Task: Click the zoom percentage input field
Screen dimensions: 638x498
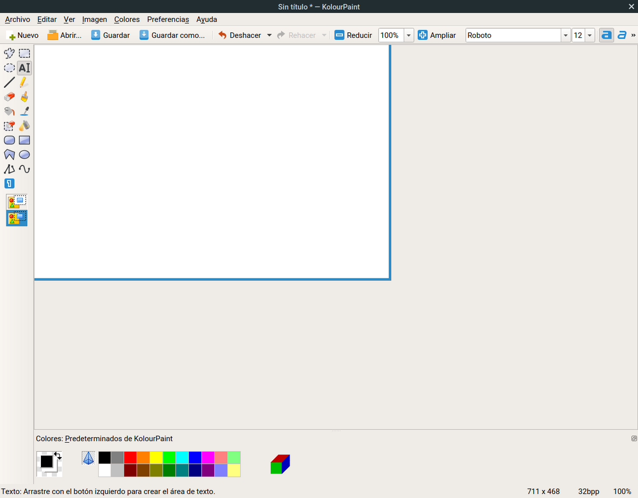Action: click(391, 35)
